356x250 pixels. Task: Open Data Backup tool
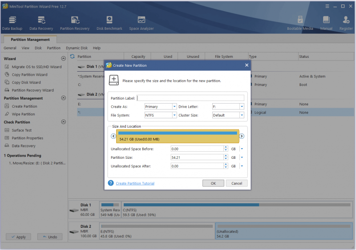click(x=12, y=23)
